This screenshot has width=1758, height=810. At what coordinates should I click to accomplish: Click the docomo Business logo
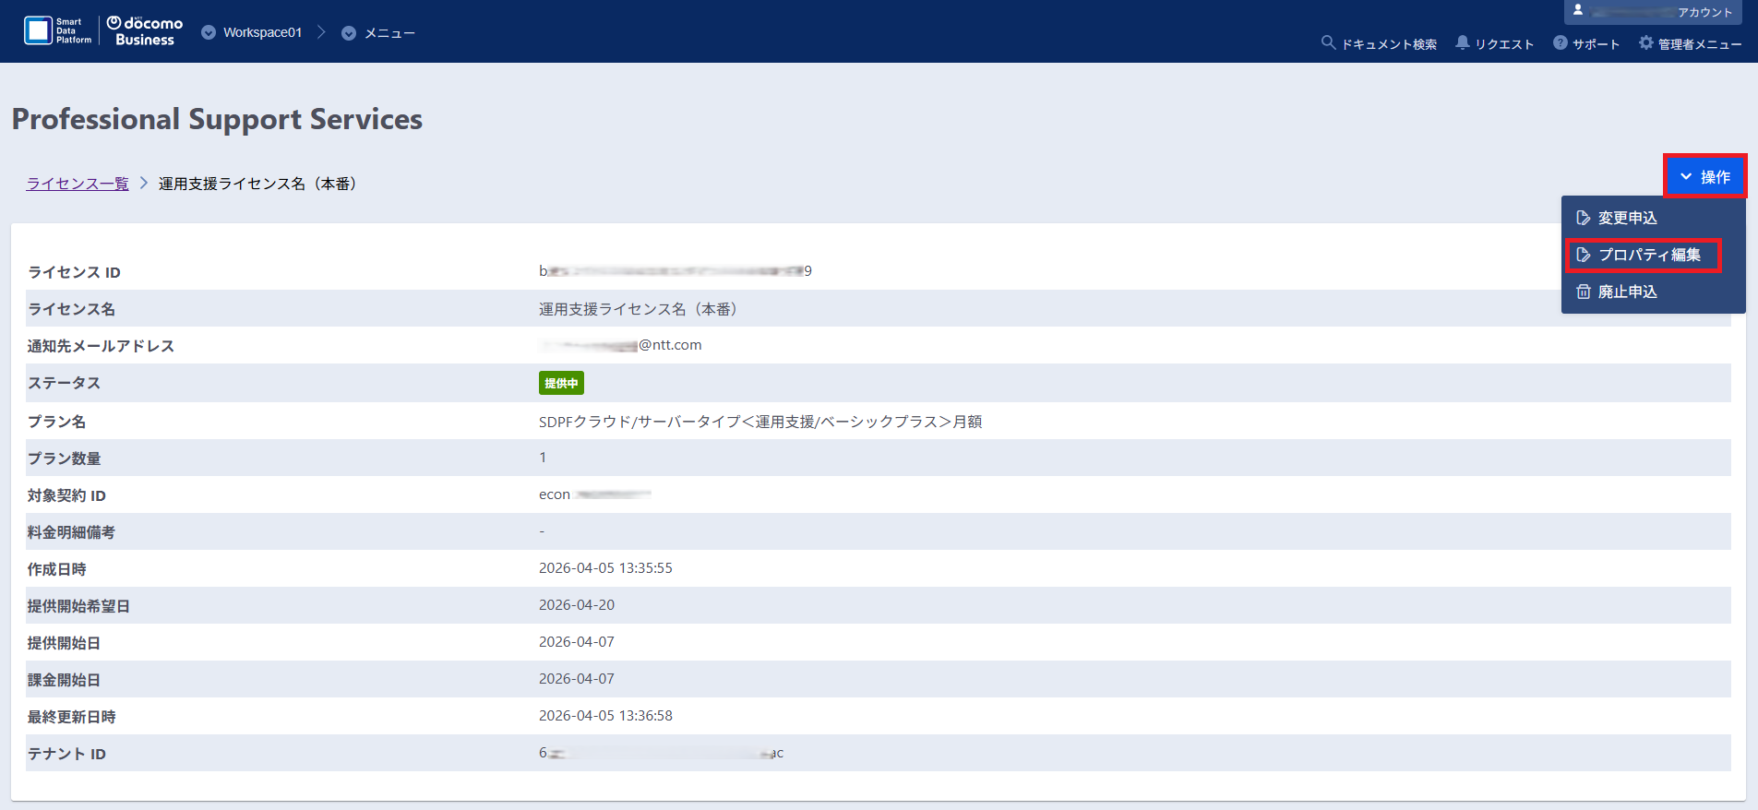145,31
